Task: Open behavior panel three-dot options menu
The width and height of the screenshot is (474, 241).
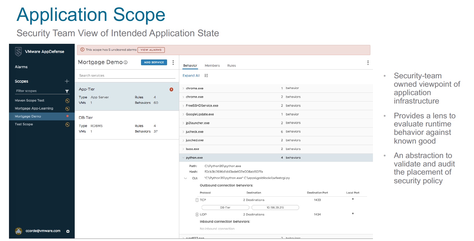Action: coord(368,63)
